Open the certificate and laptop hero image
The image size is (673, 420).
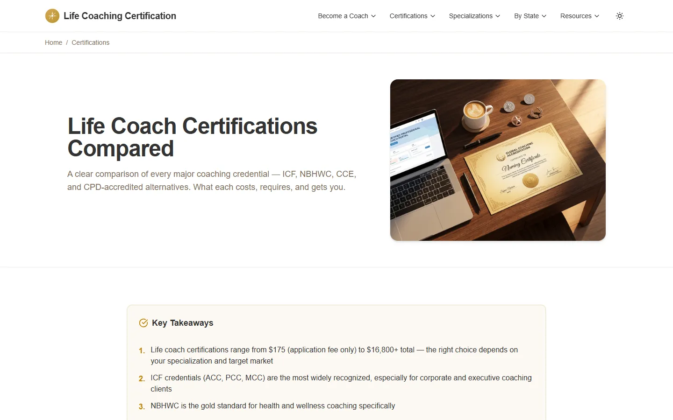pos(498,160)
